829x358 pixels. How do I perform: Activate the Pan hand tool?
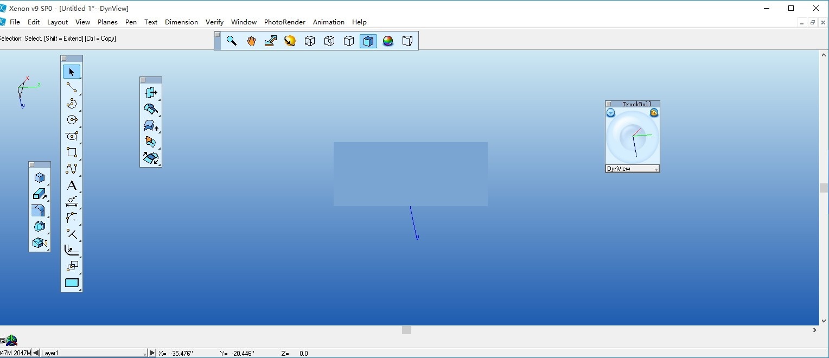click(251, 41)
